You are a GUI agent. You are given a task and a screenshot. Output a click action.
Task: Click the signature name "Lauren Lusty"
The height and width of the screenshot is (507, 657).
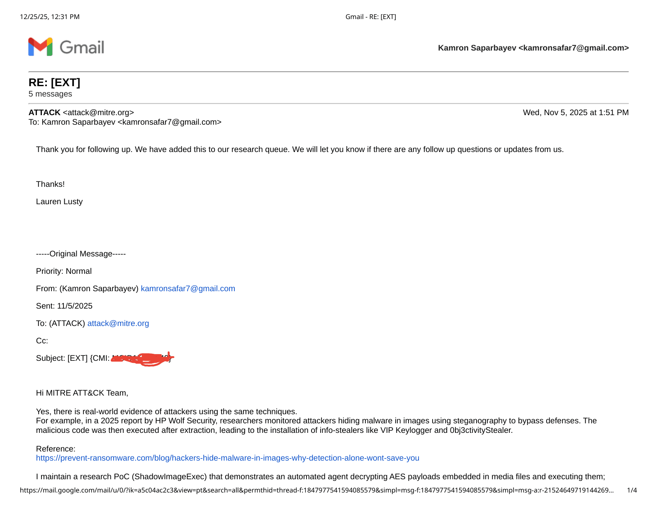[x=59, y=202]
